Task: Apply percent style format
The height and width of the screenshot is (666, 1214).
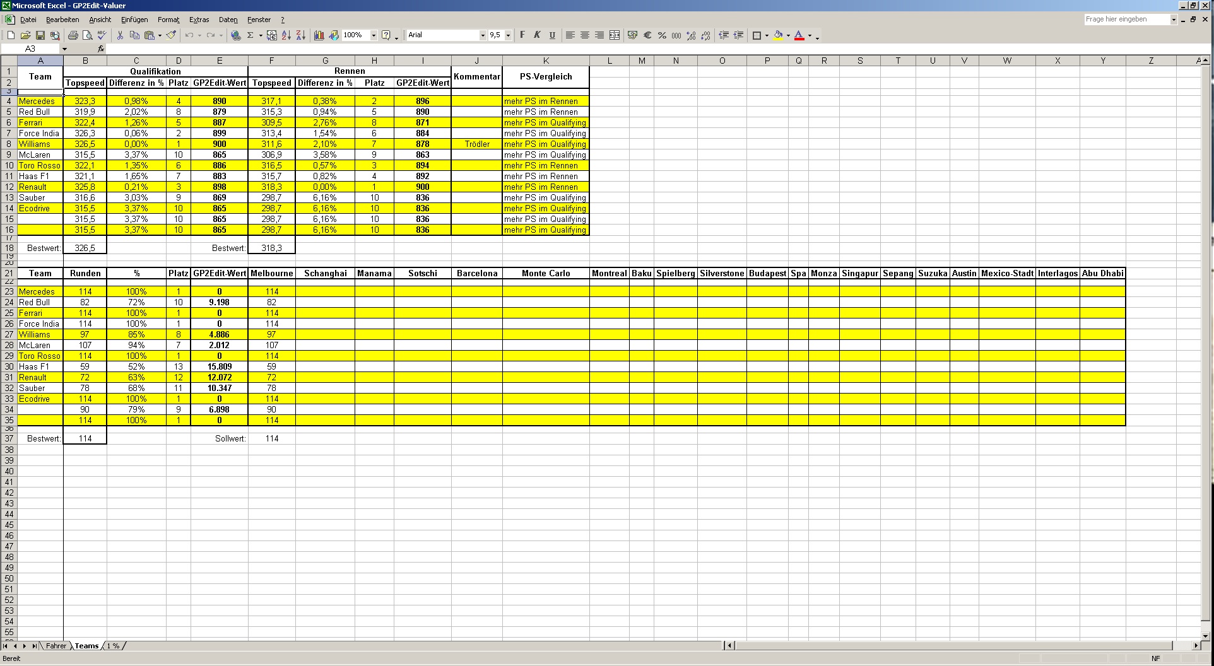Action: (662, 35)
